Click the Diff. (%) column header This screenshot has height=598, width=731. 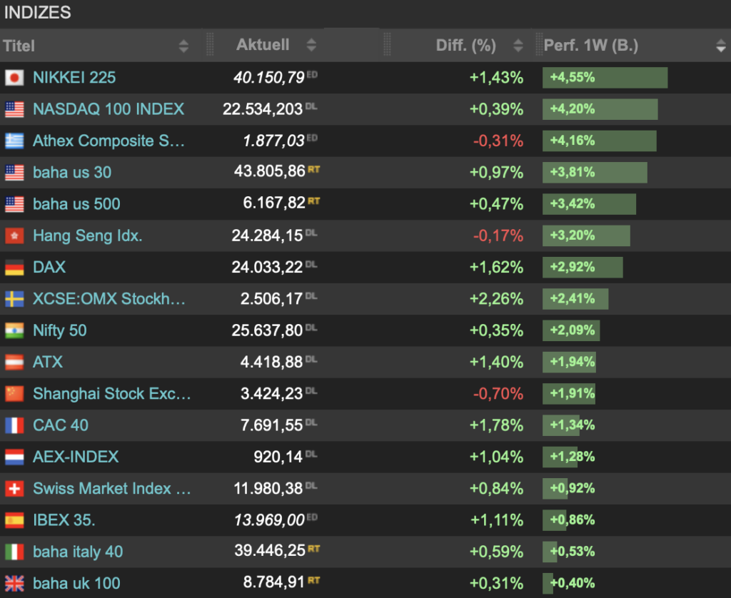465,46
